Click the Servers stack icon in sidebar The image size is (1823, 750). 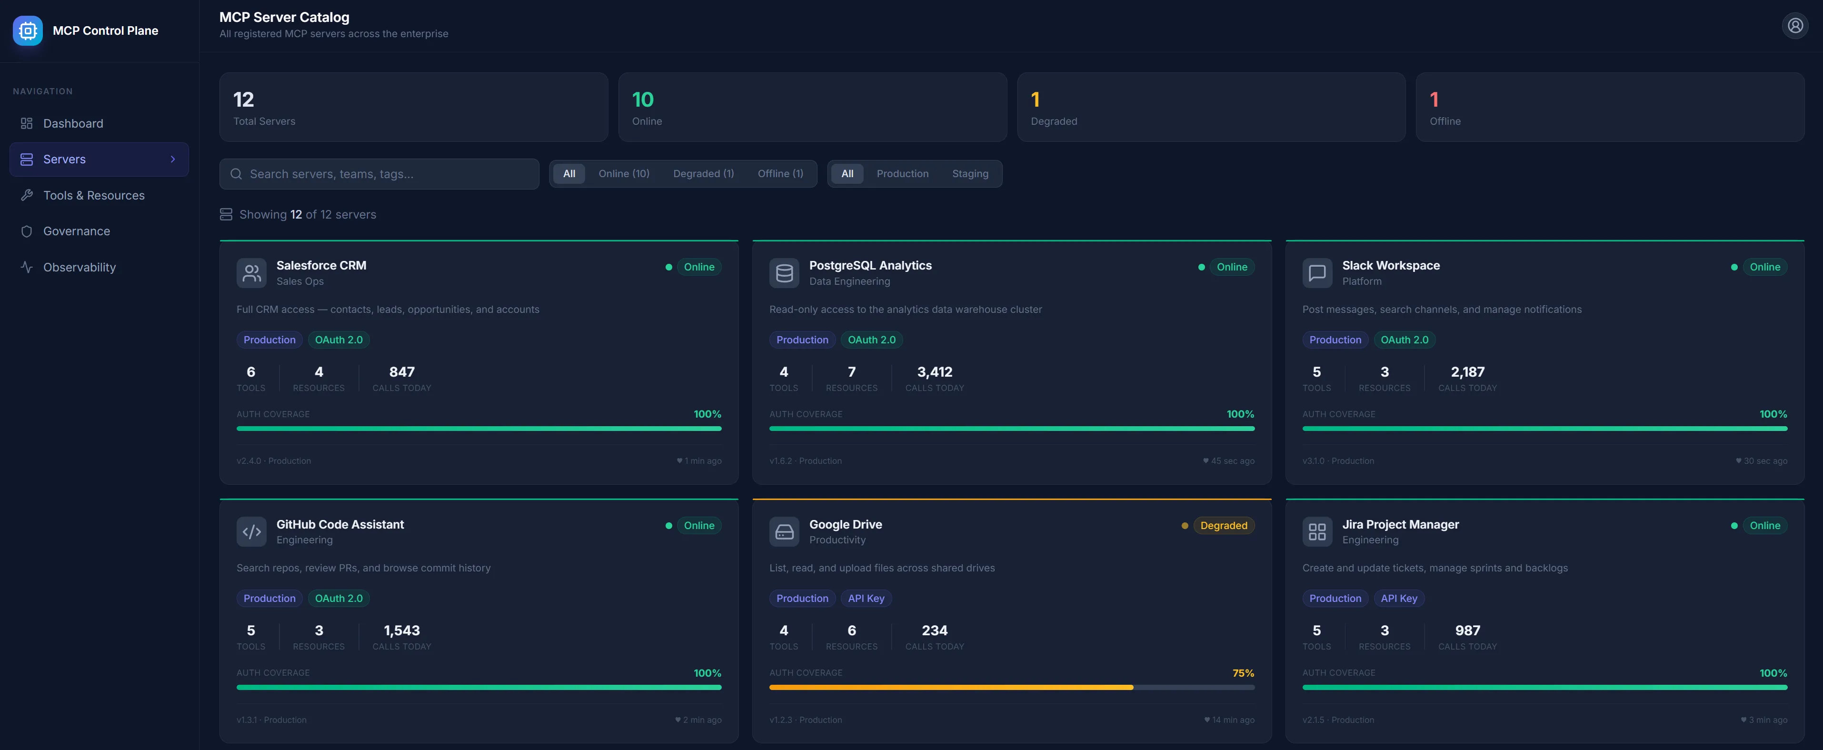[x=27, y=159]
